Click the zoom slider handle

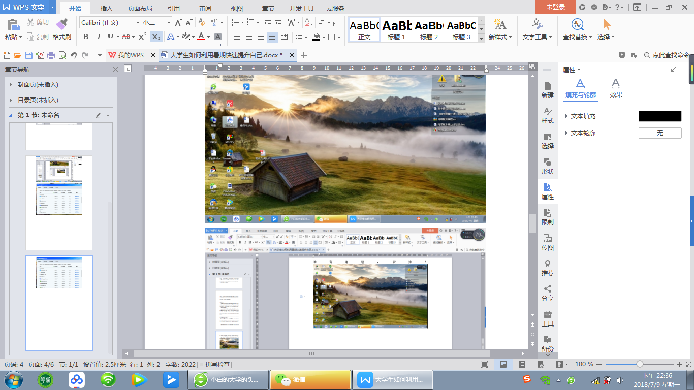point(640,364)
